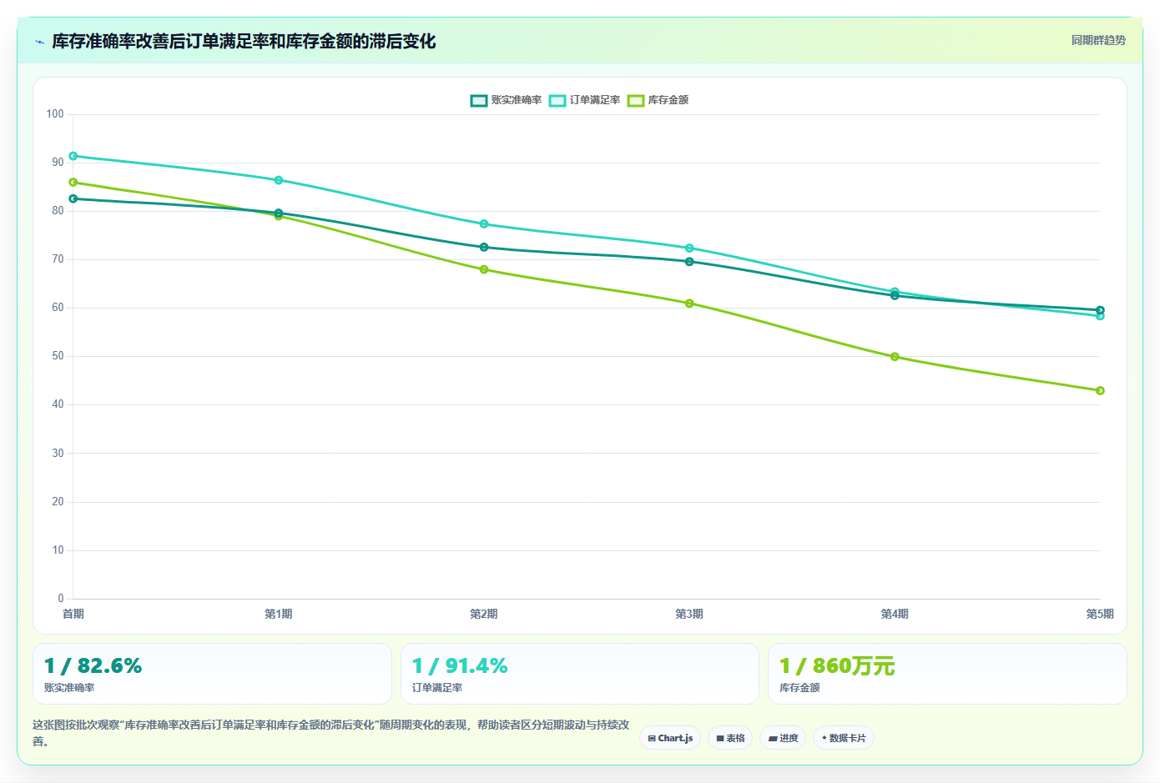
Task: Click the 第1期 x-axis label
Action: (279, 614)
